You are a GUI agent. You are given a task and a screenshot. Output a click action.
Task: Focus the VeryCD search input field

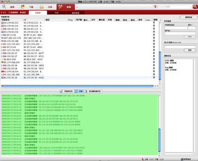175,7
